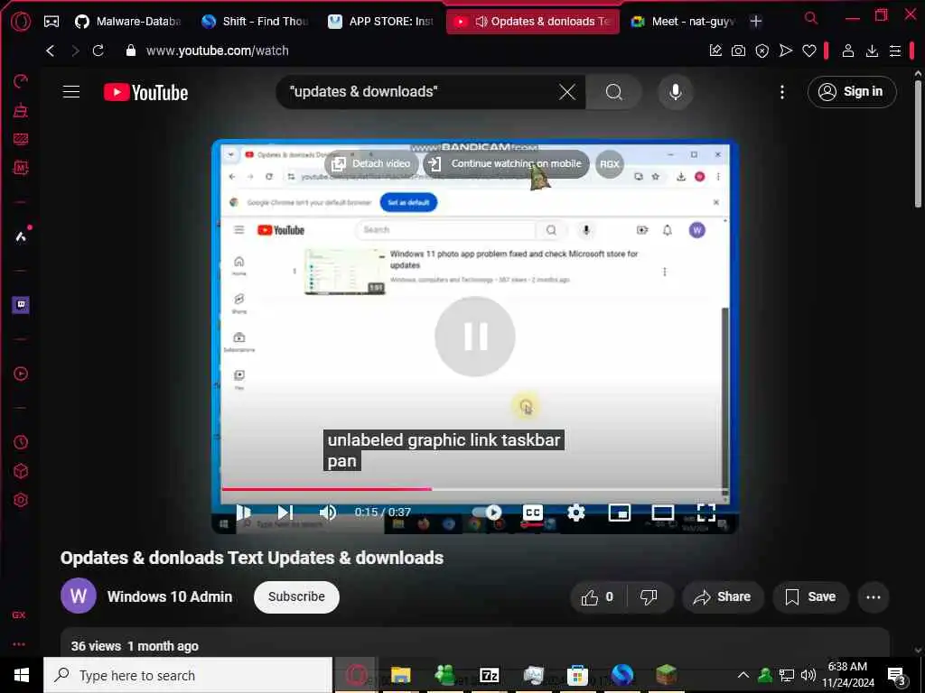
Task: Select the Opdates & donloads YouTube tab
Action: tap(533, 22)
